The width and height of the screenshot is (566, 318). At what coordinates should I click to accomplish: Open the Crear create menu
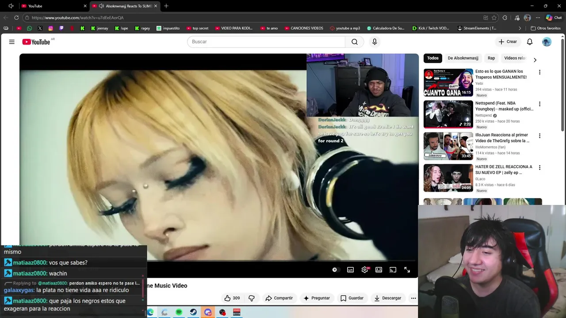[x=508, y=42]
